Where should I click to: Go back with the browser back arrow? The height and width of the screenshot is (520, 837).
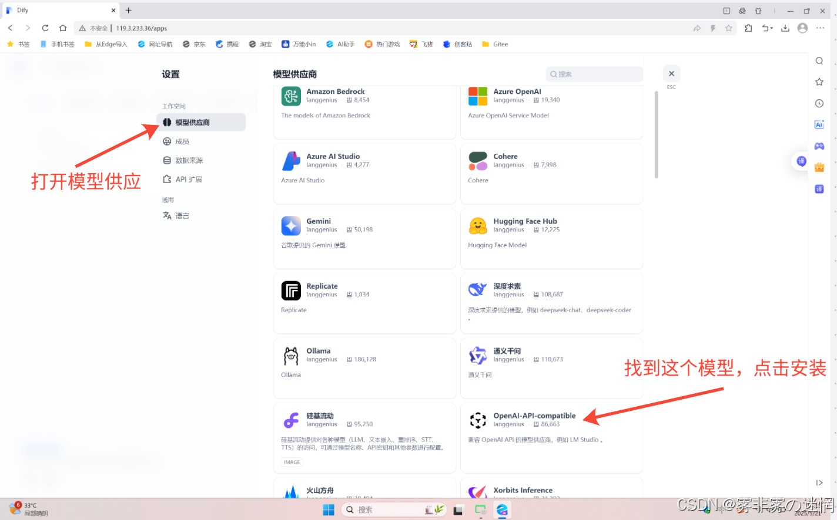pos(10,28)
